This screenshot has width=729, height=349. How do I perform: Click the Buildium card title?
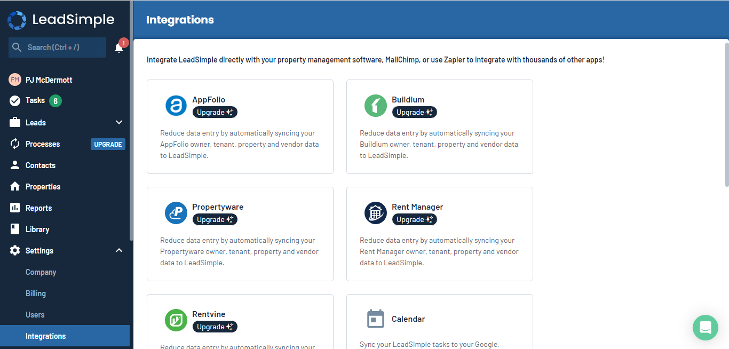click(408, 100)
